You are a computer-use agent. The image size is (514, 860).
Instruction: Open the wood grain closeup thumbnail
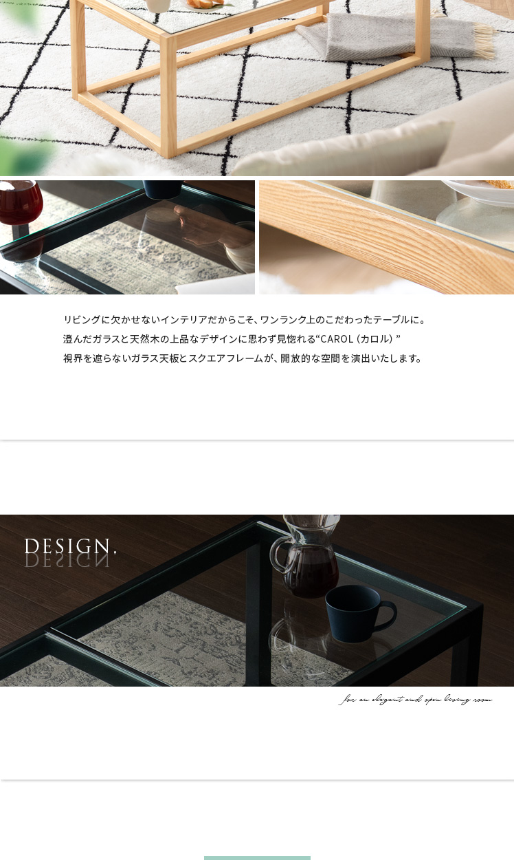(x=386, y=237)
